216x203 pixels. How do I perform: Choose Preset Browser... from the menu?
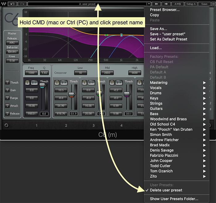click(164, 10)
